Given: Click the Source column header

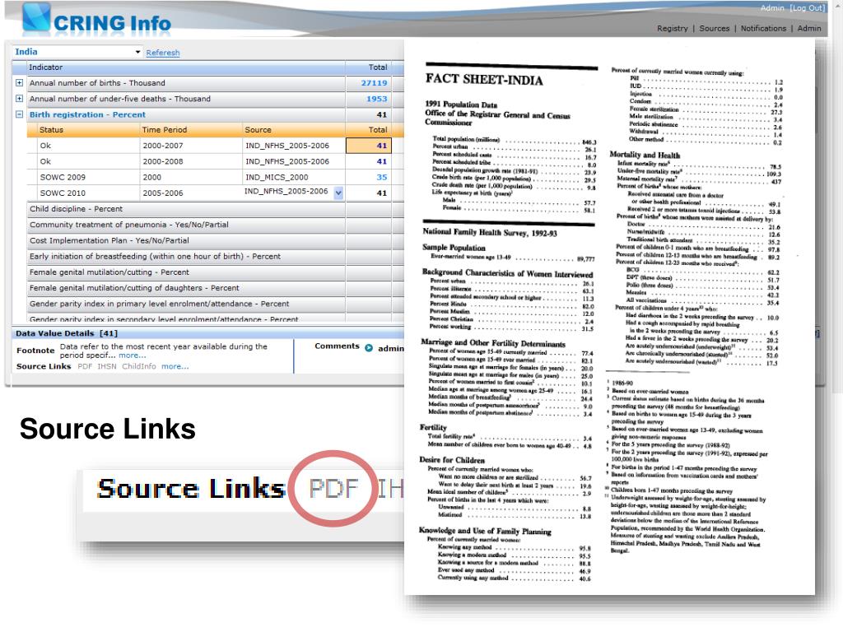Looking at the screenshot, I should (294, 129).
